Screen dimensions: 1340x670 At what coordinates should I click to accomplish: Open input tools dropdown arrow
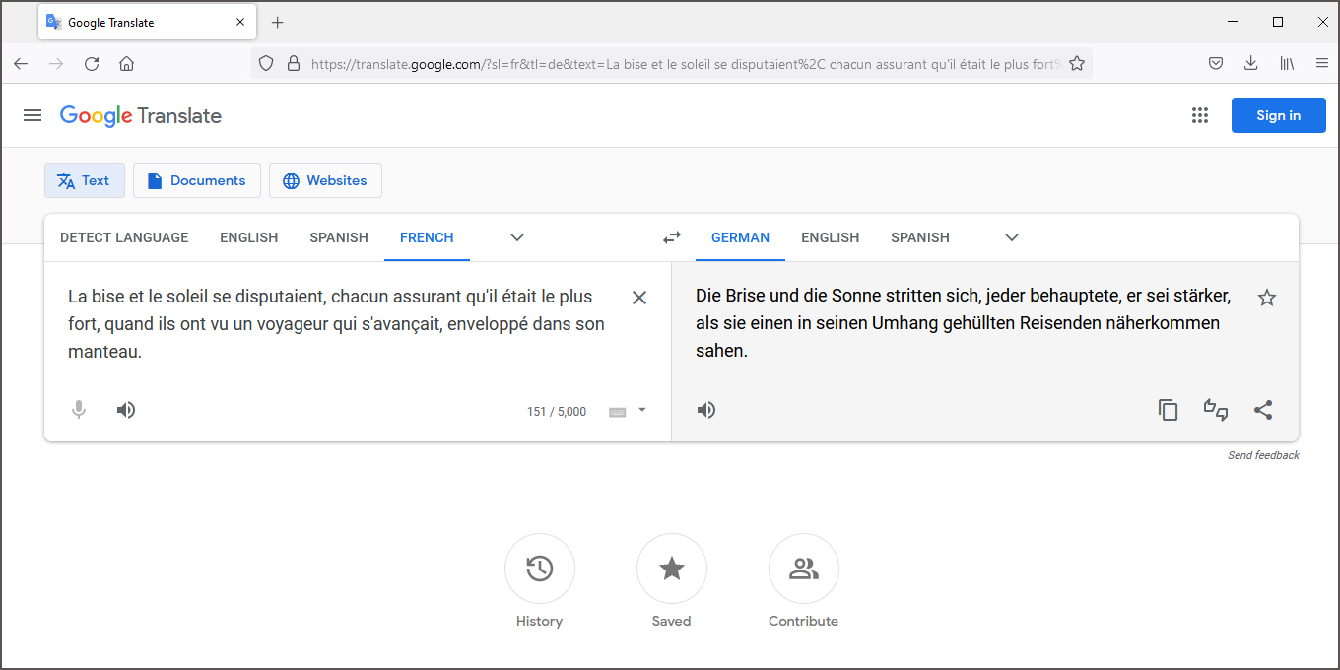pos(642,410)
